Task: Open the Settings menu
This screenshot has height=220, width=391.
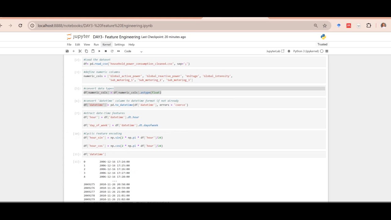Action: 119,45
